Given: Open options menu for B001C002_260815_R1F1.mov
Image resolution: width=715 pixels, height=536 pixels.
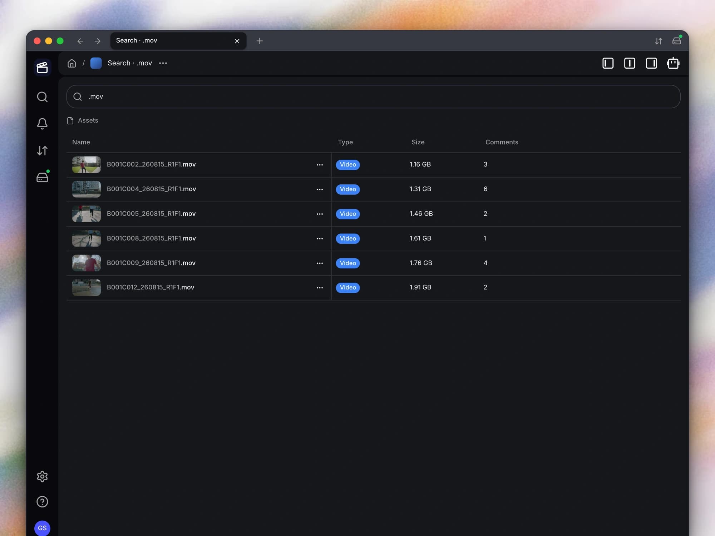Looking at the screenshot, I should coord(320,165).
